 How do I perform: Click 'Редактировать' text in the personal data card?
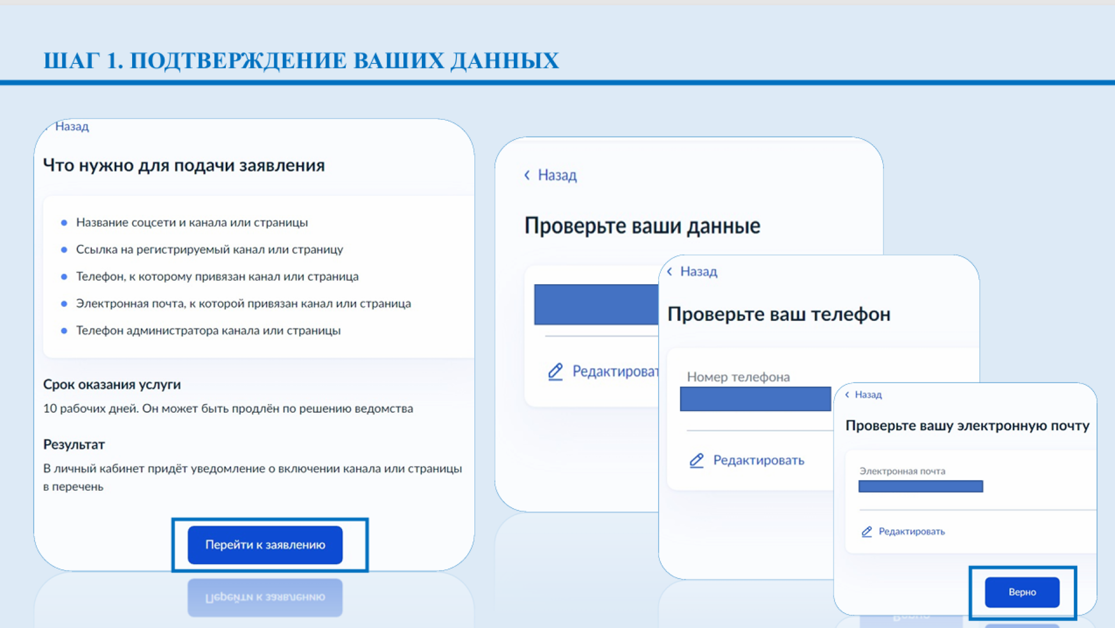click(615, 372)
